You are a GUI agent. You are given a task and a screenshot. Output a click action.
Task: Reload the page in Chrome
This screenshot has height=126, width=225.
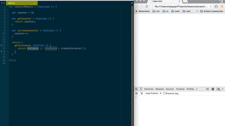pos(147,6)
